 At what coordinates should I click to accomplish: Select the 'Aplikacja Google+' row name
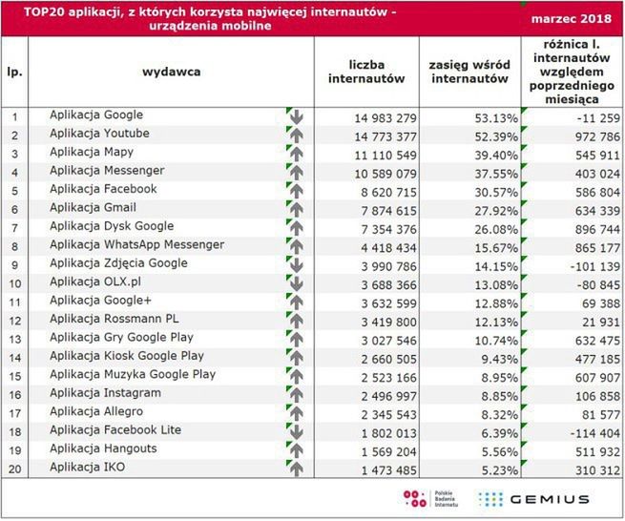coord(100,301)
